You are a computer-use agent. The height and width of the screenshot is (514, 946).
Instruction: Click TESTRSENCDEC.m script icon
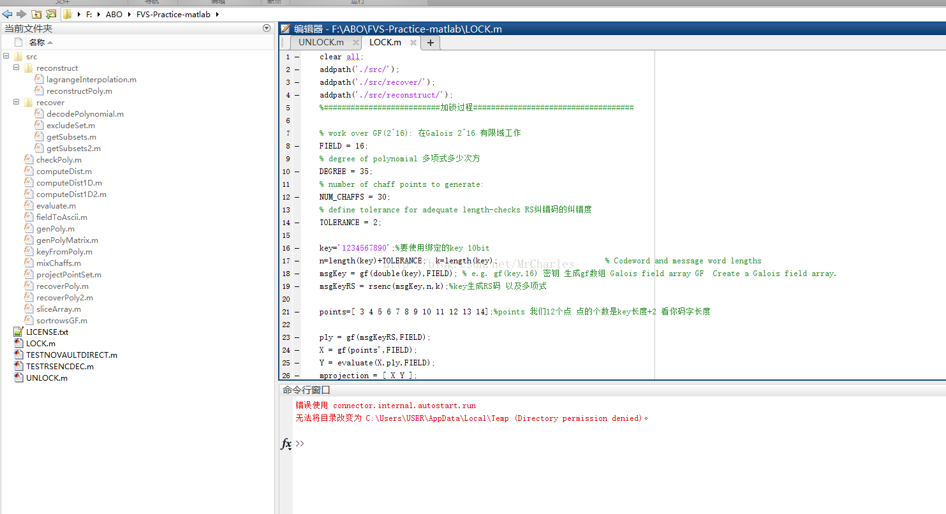pyautogui.click(x=18, y=366)
